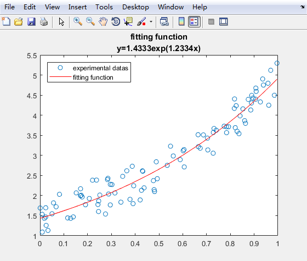The width and height of the screenshot is (307, 261).
Task: Click the Link Plot icon
Action: [x=164, y=21]
